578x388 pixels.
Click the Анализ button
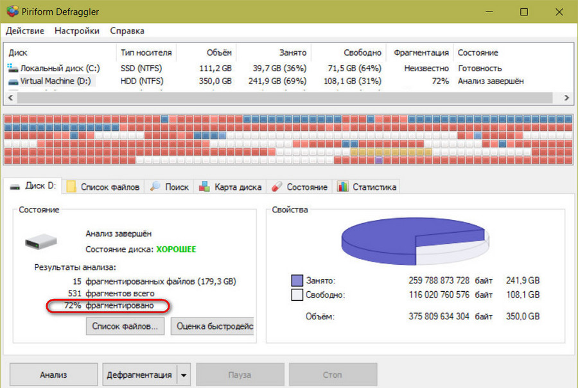coord(53,375)
